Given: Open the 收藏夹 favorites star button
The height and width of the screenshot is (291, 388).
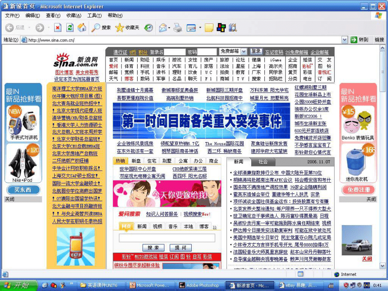Looking at the screenshot, I should (127, 28).
